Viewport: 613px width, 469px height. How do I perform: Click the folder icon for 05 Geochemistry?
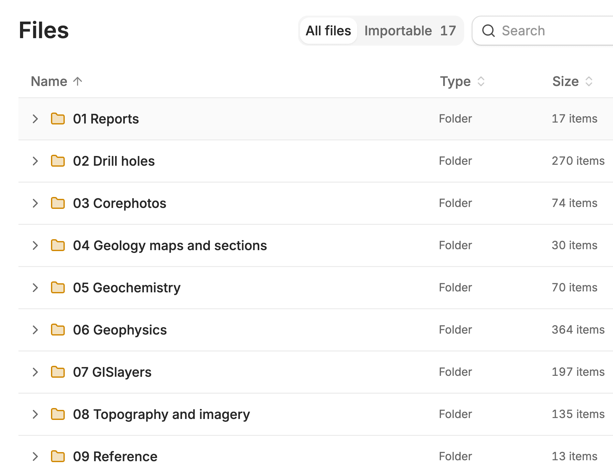58,288
